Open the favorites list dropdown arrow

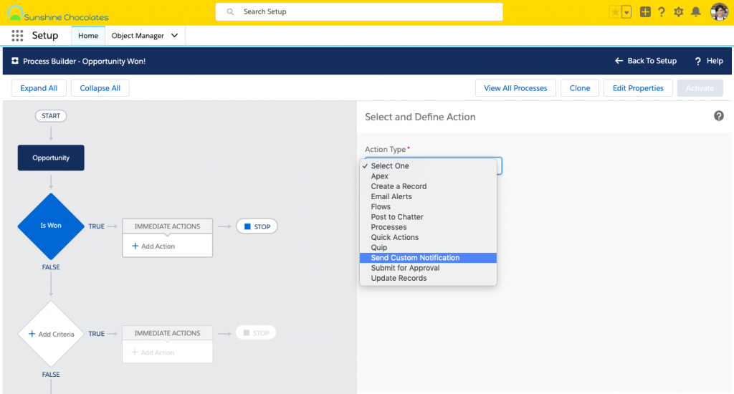[x=626, y=12]
